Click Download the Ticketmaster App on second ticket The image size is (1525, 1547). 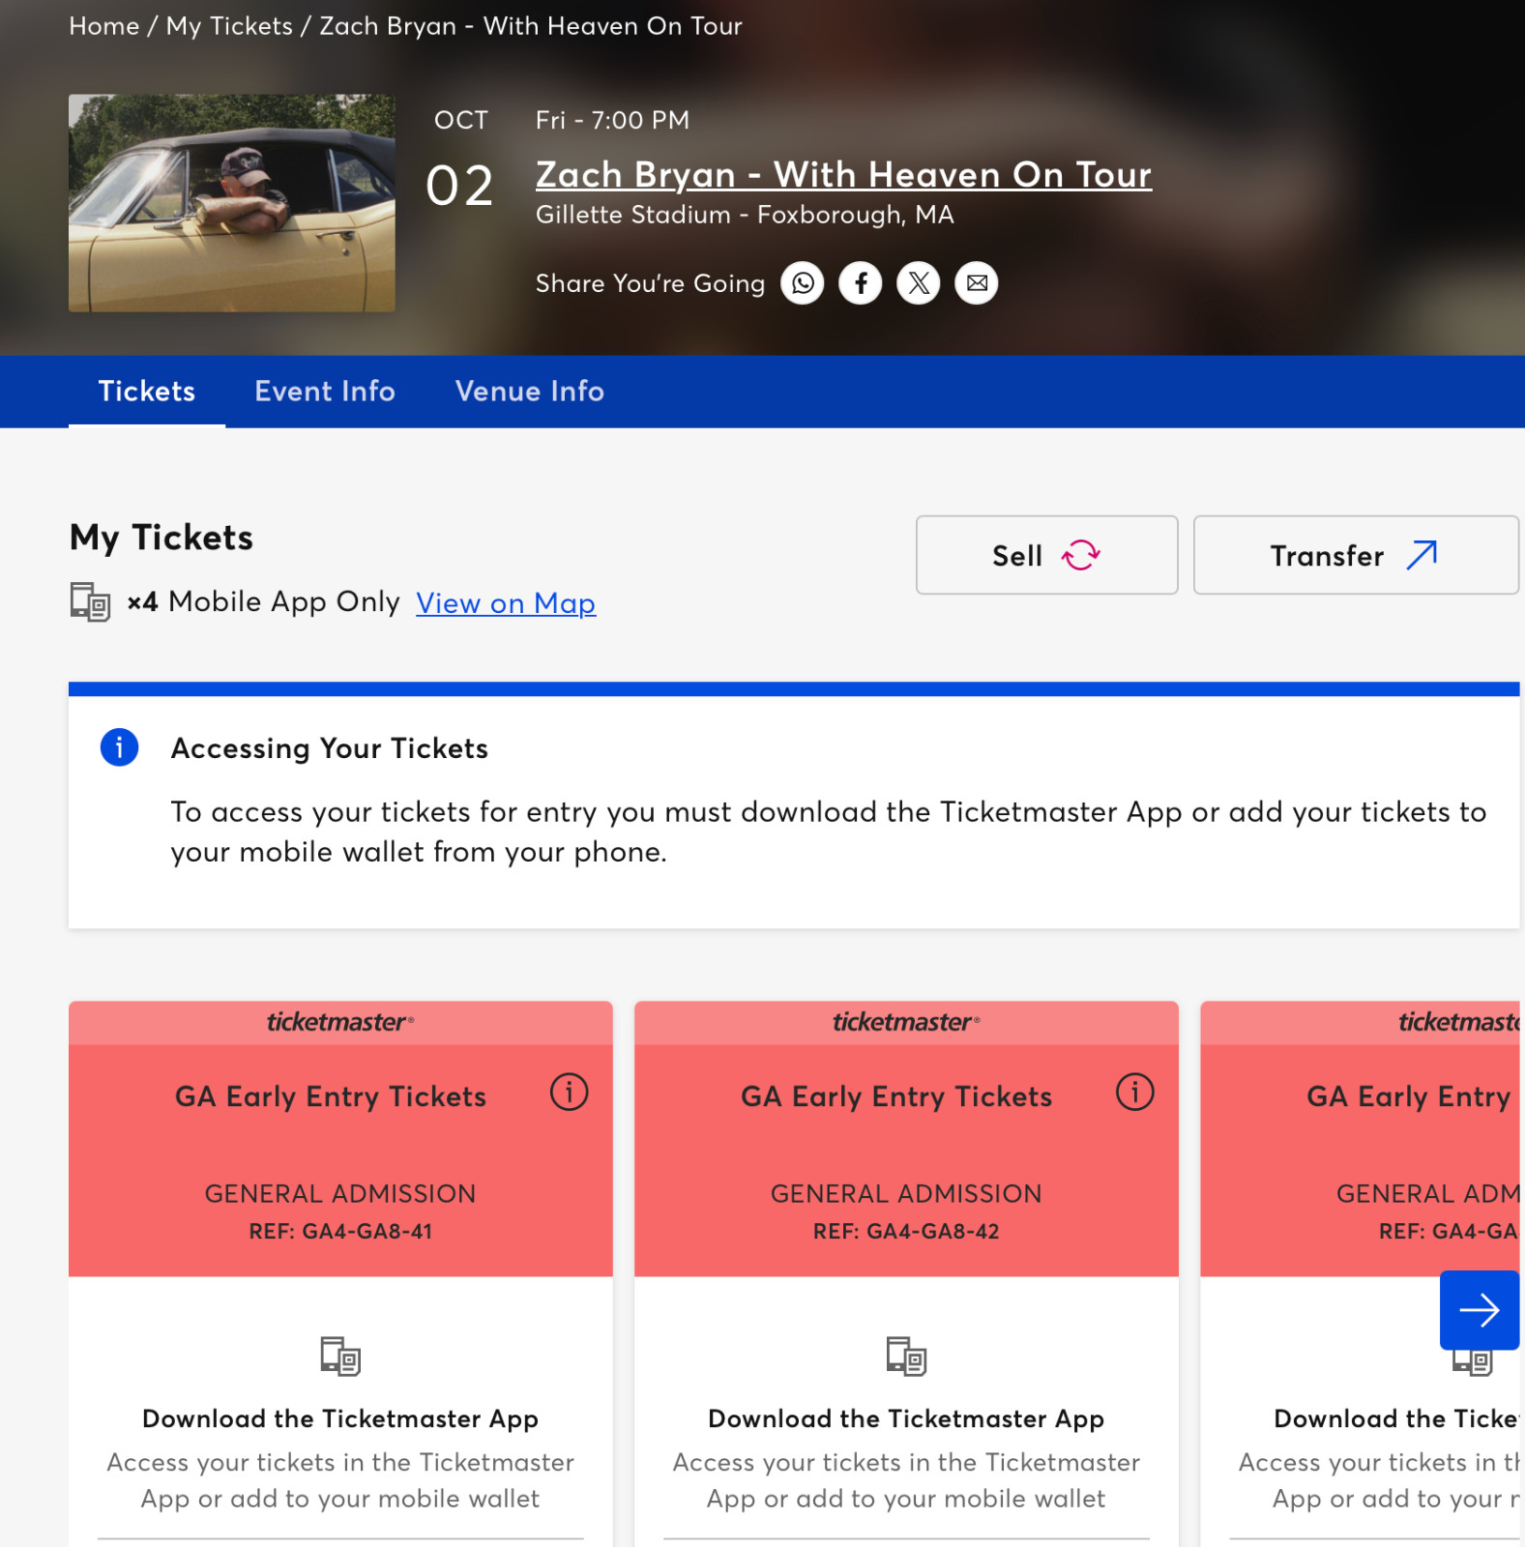(x=906, y=1418)
